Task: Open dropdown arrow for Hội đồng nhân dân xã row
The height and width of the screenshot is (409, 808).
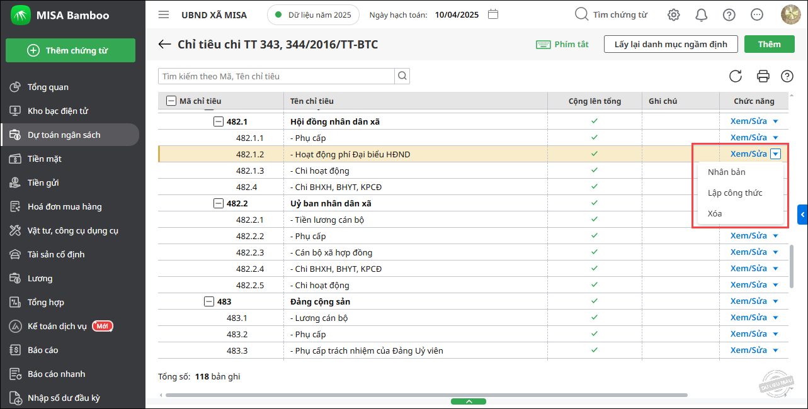Action: click(776, 121)
